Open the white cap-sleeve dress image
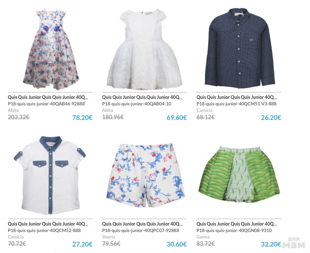 (x=145, y=49)
